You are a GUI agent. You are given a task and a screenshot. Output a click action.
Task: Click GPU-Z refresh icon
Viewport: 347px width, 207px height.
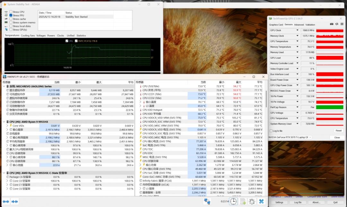click(337, 24)
